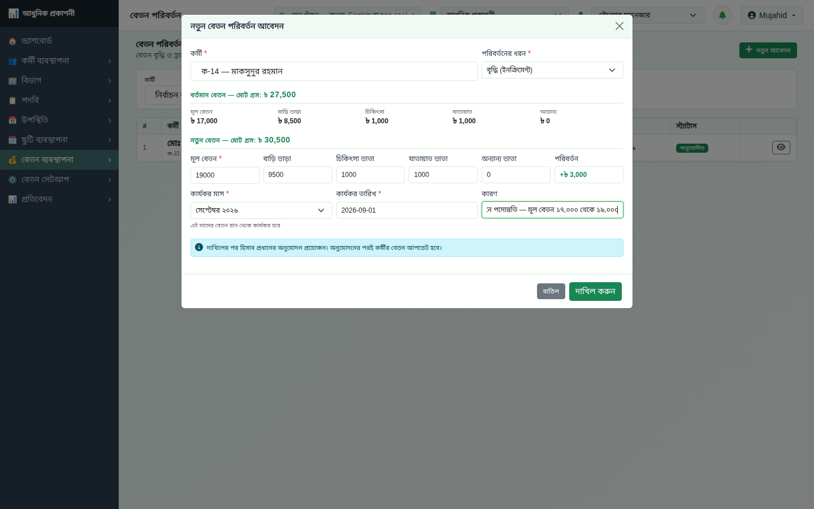This screenshot has width=814, height=509.
Task: Open the Mujahid user menu
Action: coord(772,15)
